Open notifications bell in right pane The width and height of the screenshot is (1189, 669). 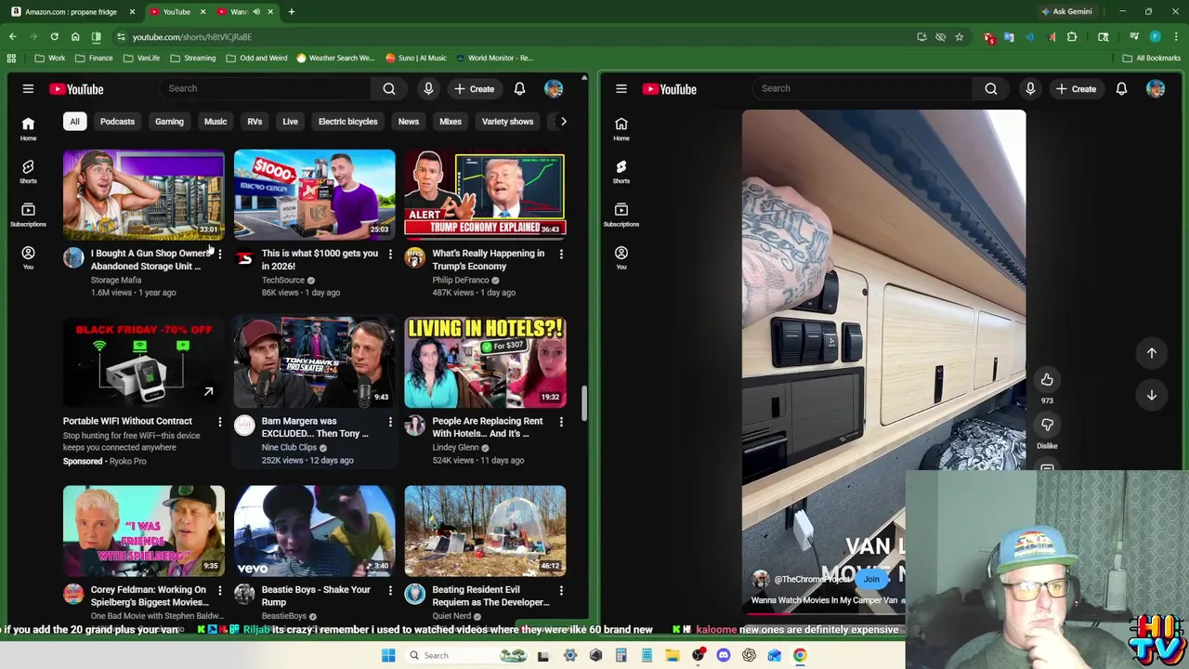(1121, 89)
